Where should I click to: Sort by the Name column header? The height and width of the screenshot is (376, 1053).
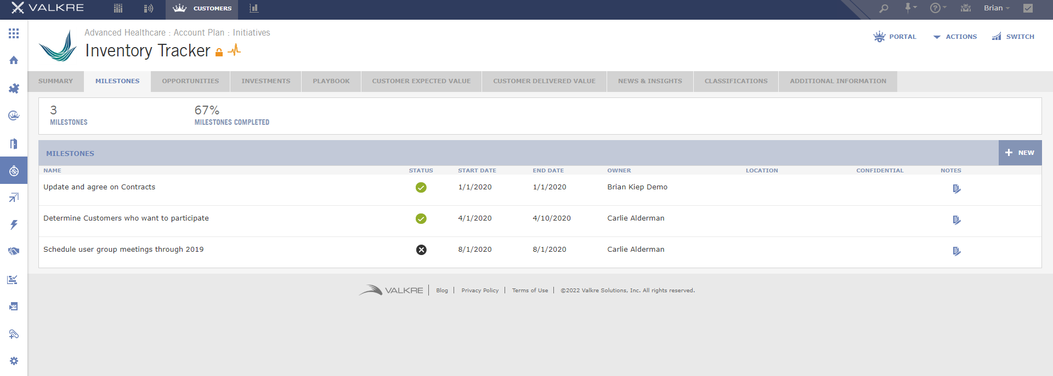53,171
